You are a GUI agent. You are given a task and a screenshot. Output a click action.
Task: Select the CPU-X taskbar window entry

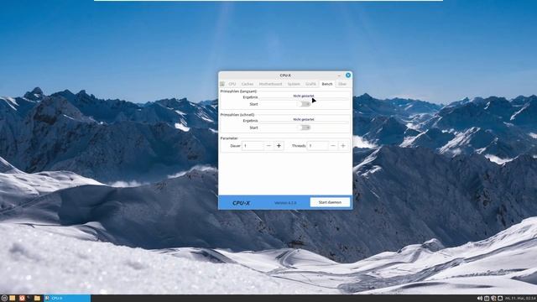[67, 299]
